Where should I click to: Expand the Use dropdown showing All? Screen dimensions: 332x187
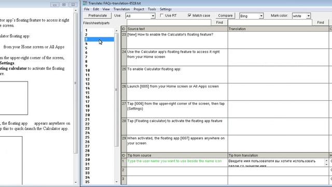point(153,16)
